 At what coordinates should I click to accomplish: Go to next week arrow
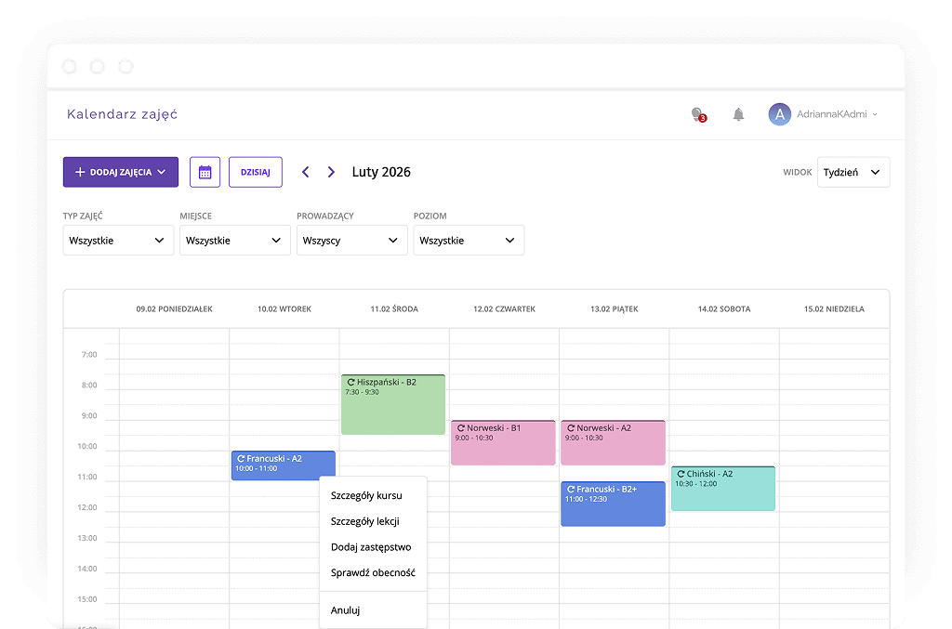pos(331,172)
